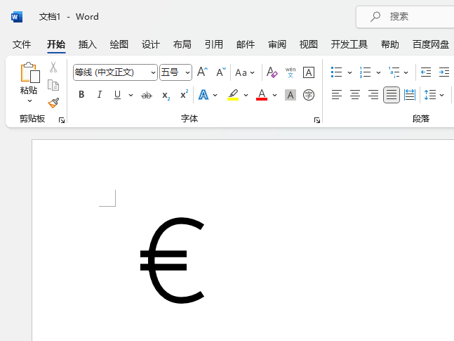The width and height of the screenshot is (454, 341).
Task: Align the text to the right
Action: 373,95
